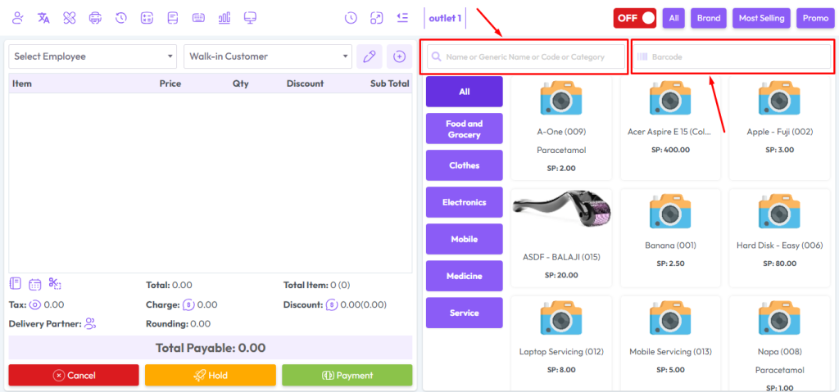The width and height of the screenshot is (839, 392).
Task: Click the red Cancel button
Action: click(74, 376)
